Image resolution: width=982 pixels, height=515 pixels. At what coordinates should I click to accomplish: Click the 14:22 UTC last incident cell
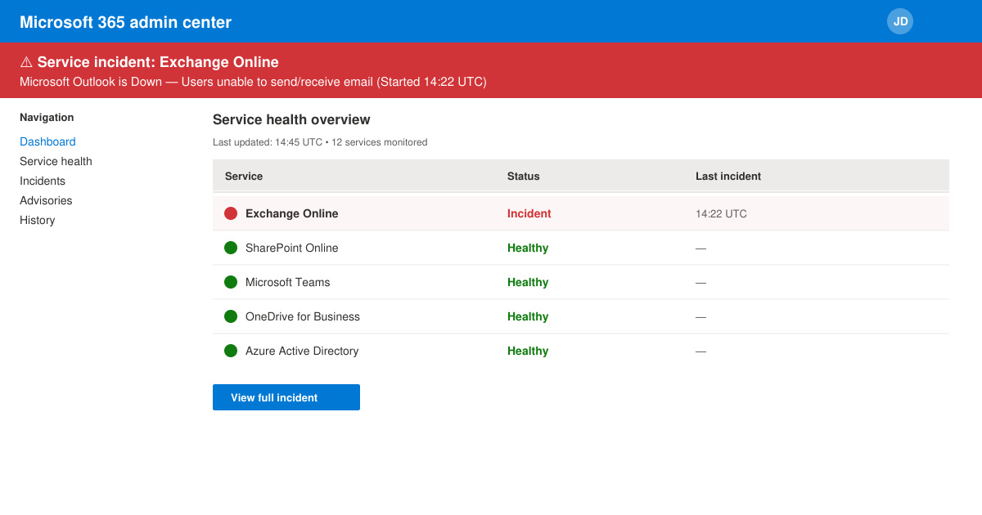(721, 214)
